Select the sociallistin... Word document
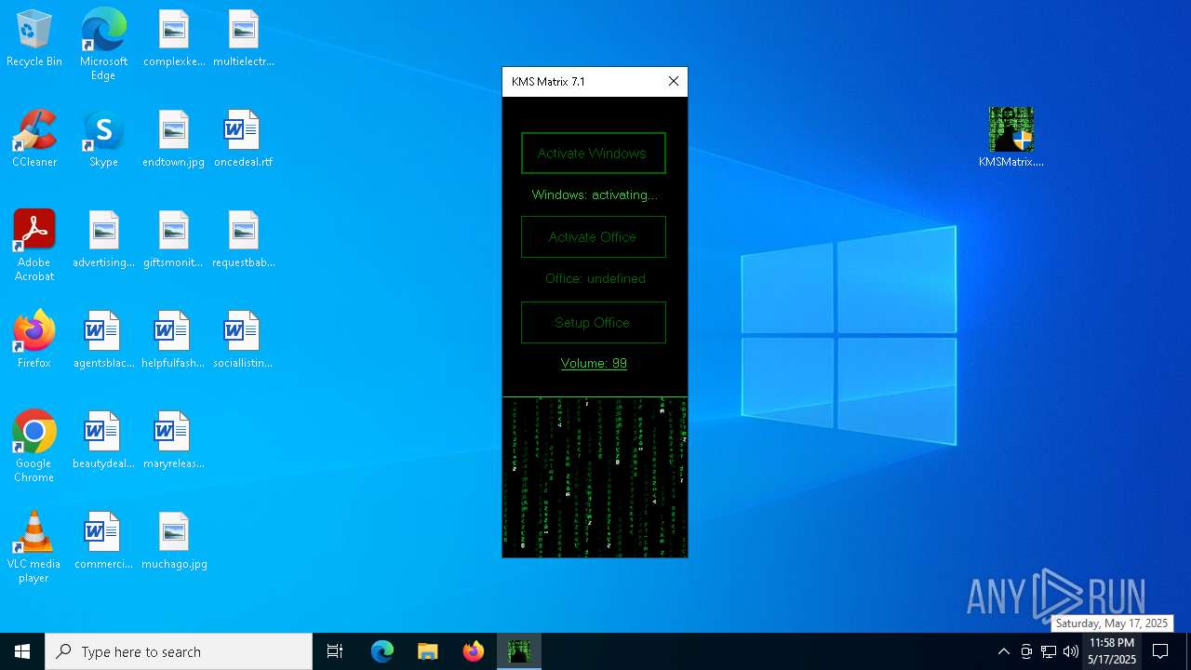The height and width of the screenshot is (670, 1191). 243,340
